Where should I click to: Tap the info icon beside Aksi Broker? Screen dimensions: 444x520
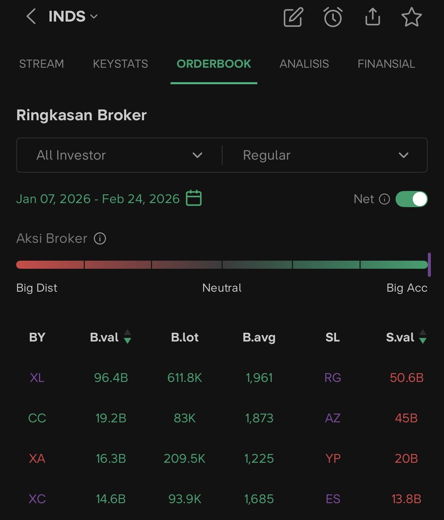[100, 238]
